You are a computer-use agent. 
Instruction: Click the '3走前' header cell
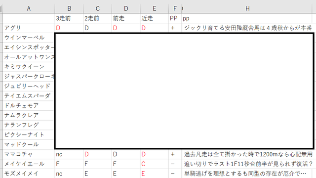[69, 18]
